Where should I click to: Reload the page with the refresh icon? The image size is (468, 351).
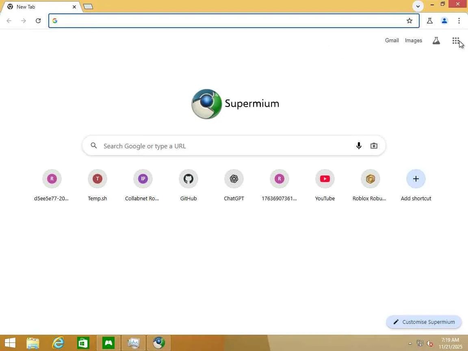[38, 21]
